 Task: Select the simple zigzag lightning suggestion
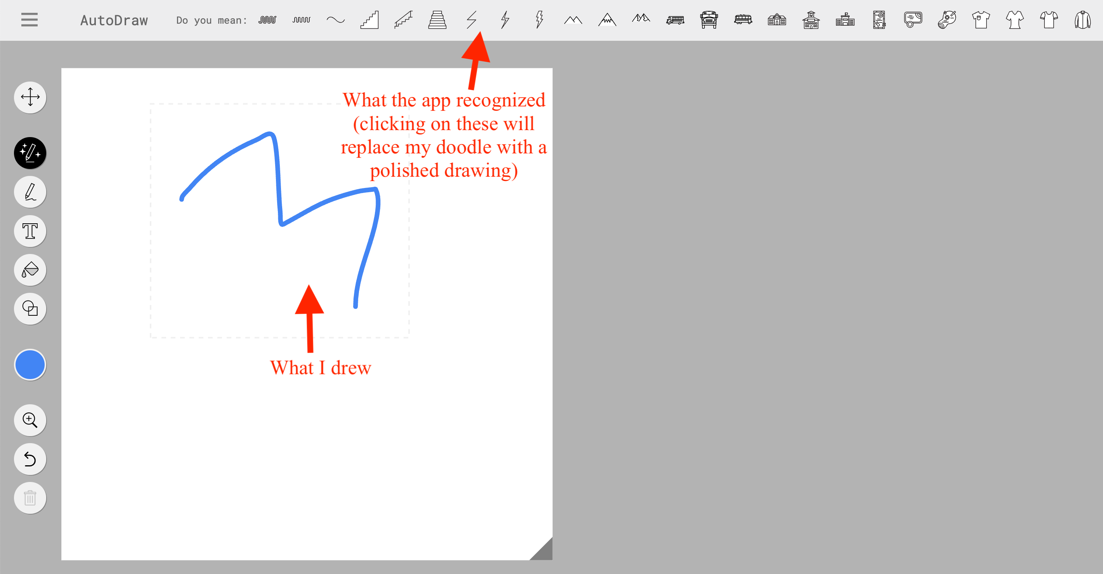(x=472, y=20)
